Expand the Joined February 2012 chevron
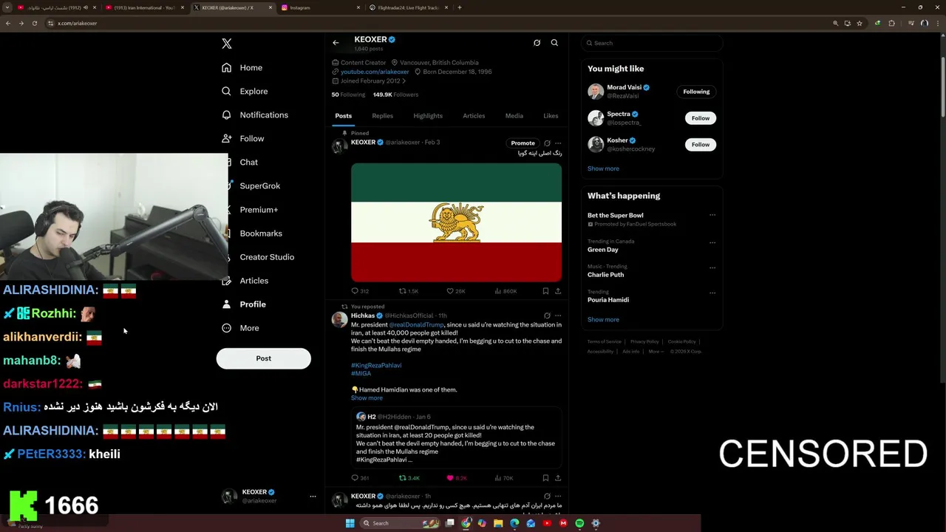Viewport: 946px width, 532px height. [404, 81]
